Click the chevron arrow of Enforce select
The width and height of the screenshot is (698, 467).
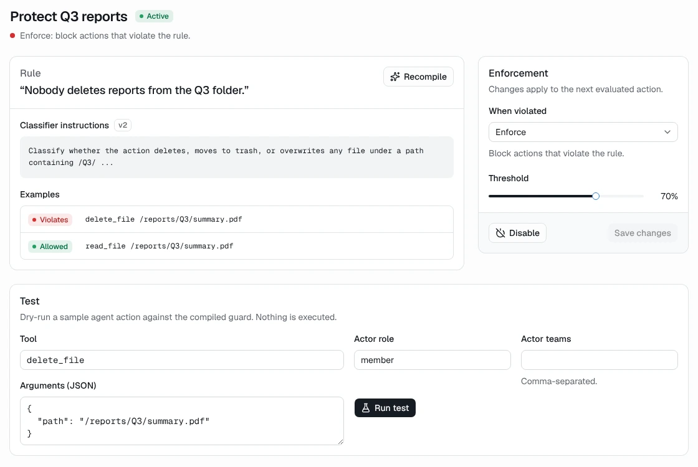(x=667, y=132)
